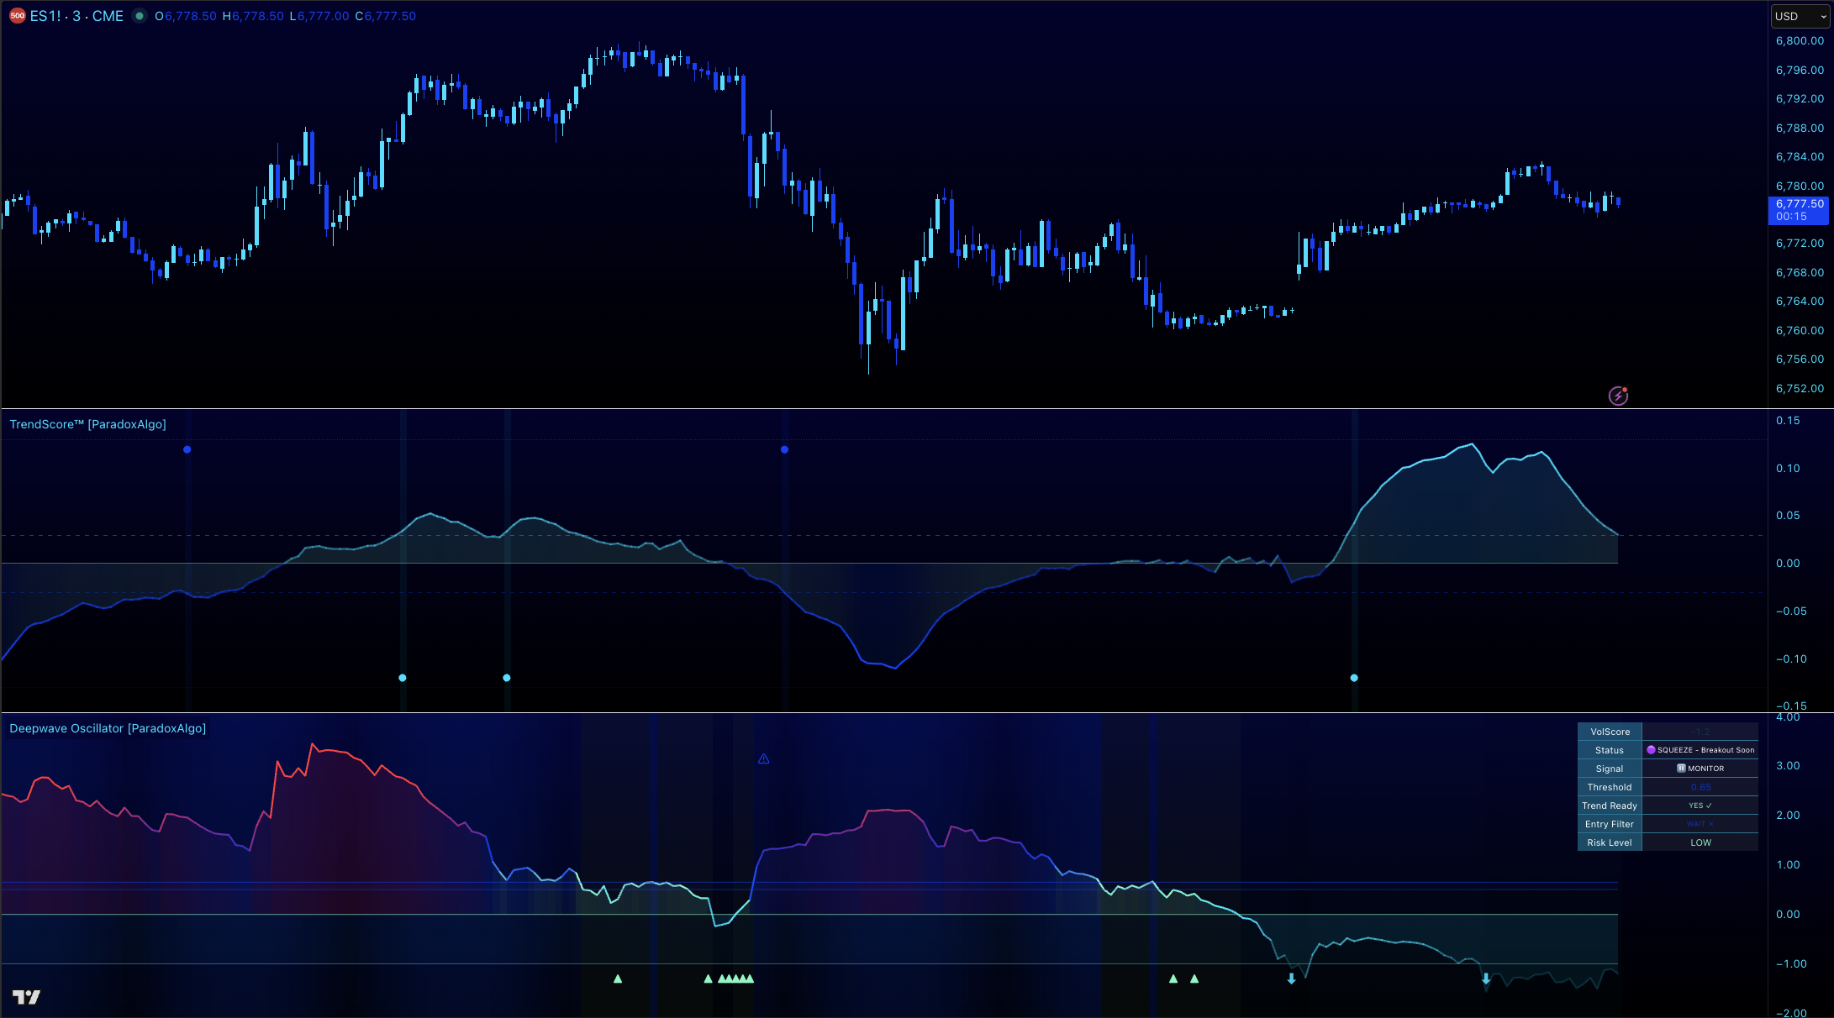Open the USD currency dropdown
The image size is (1834, 1018).
(1799, 16)
